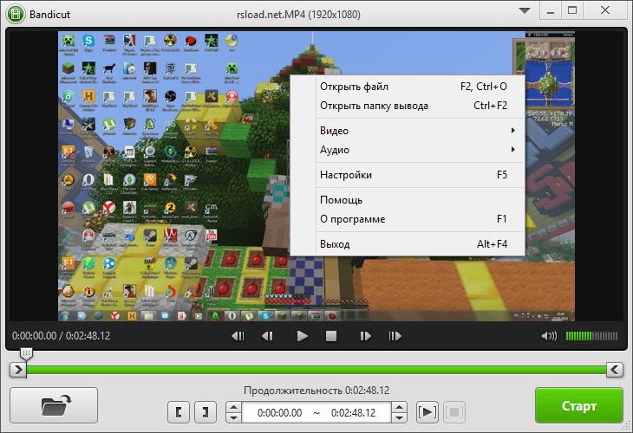Click YouTube icon in video preview desktop

211,236
